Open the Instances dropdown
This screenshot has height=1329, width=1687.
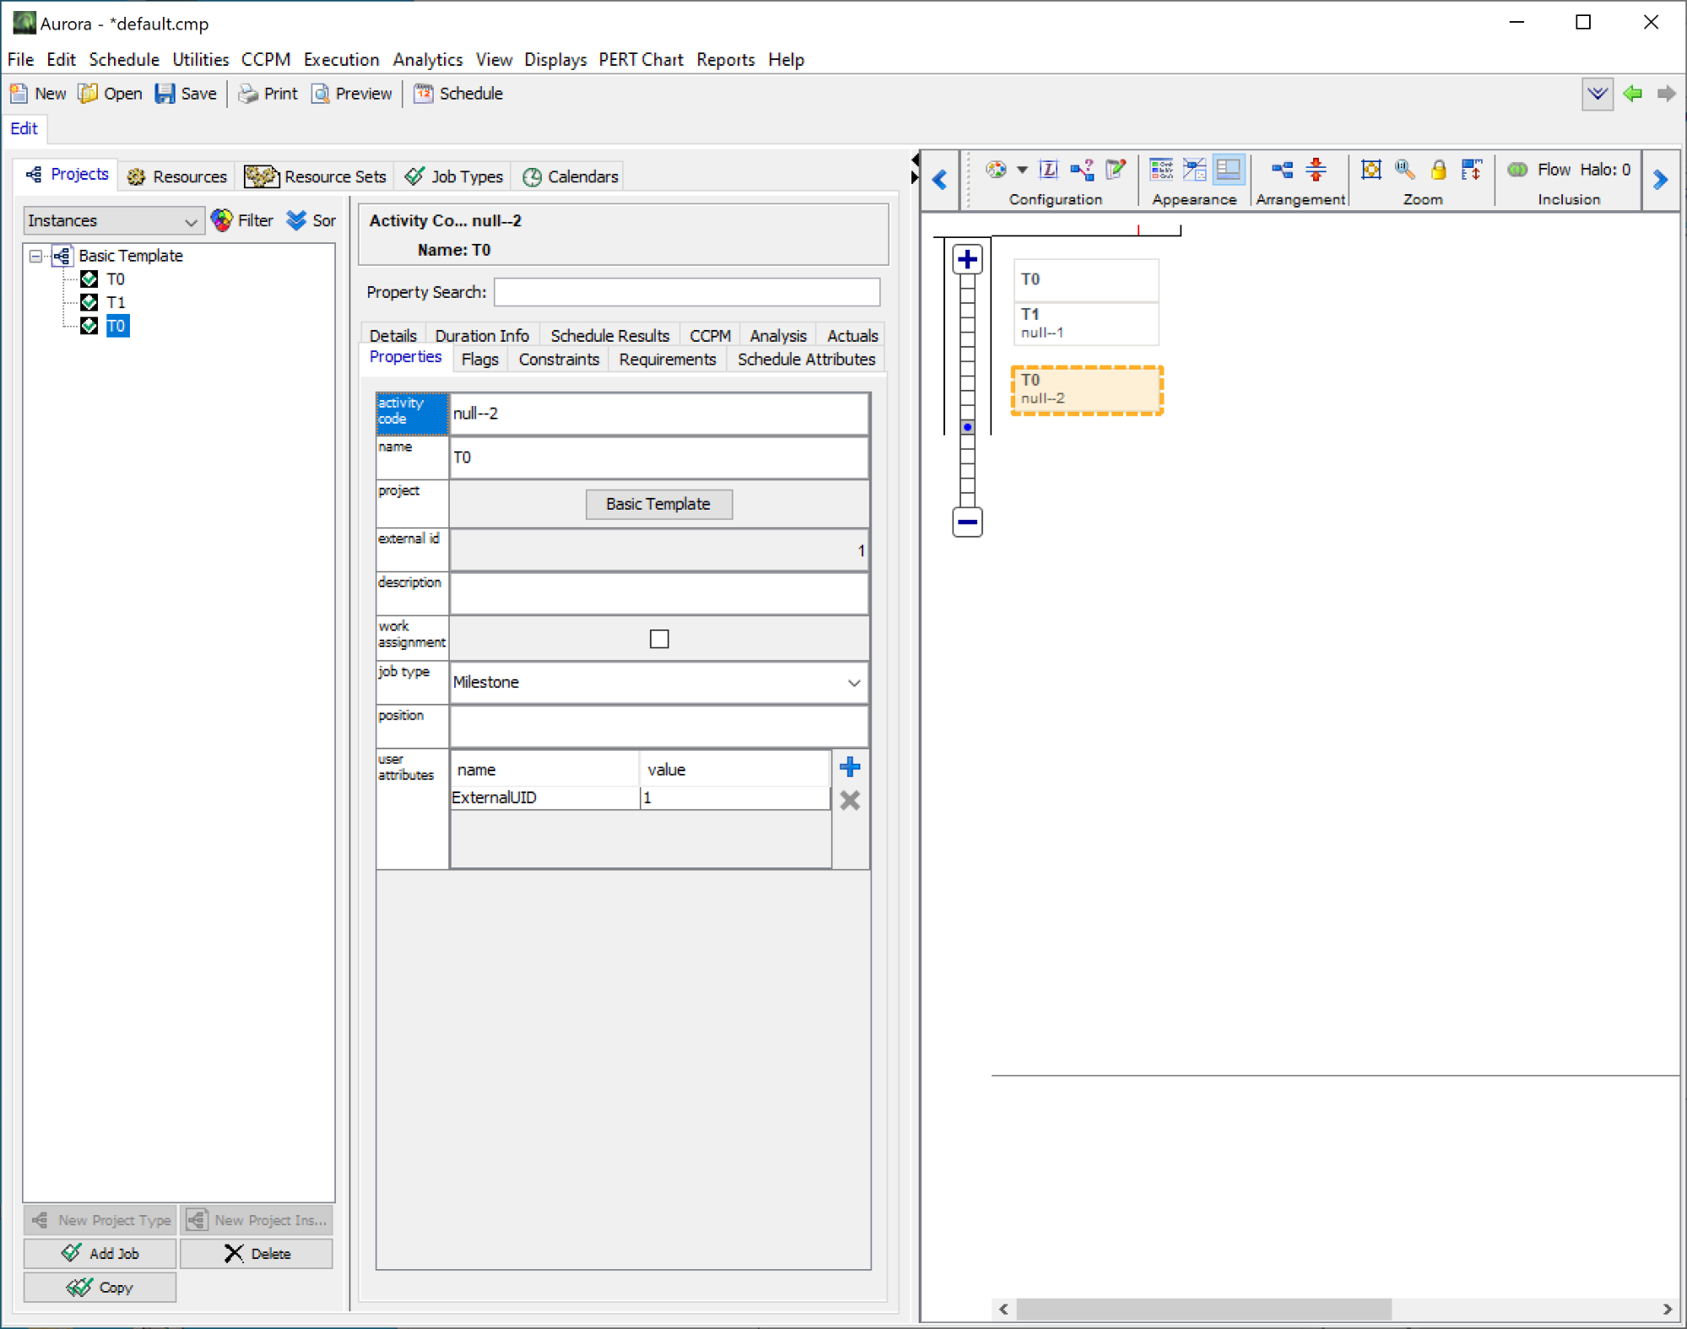(x=111, y=221)
